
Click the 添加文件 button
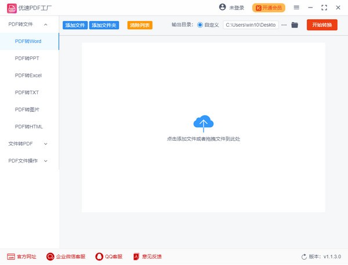point(75,26)
